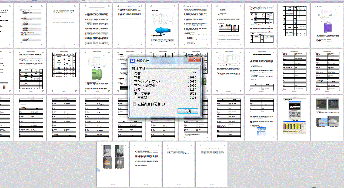Screen dimensions: 344x188
Task: Click the 包括脚注和尾注 label text
Action: click(x=151, y=104)
